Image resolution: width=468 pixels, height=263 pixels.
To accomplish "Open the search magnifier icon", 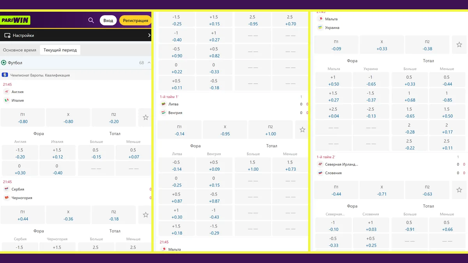I will coord(91,20).
